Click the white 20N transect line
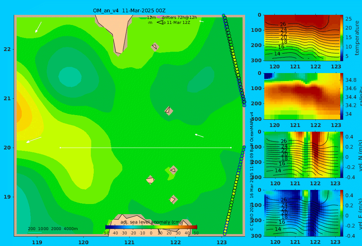 click(146, 148)
